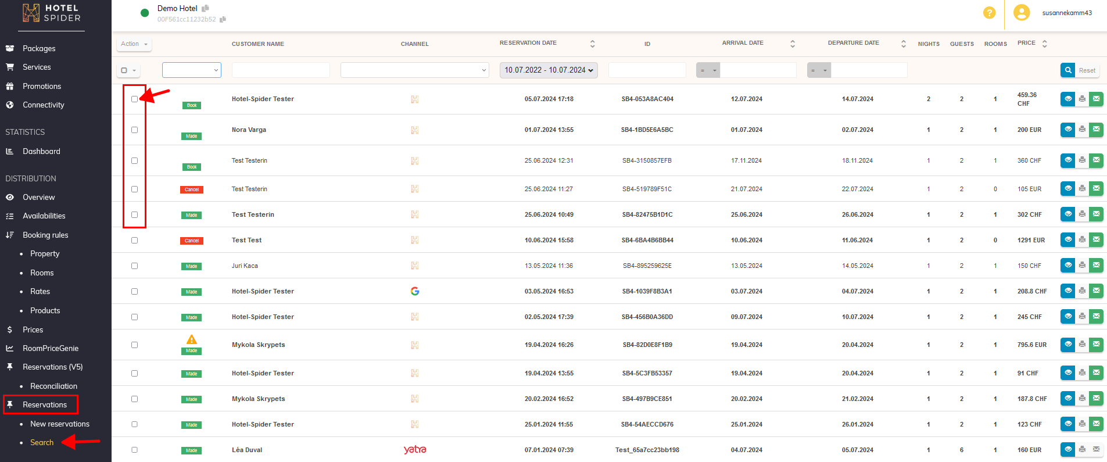1107x462 pixels.
Task: View reservation SB4-497B9CE851
Action: pos(1067,399)
